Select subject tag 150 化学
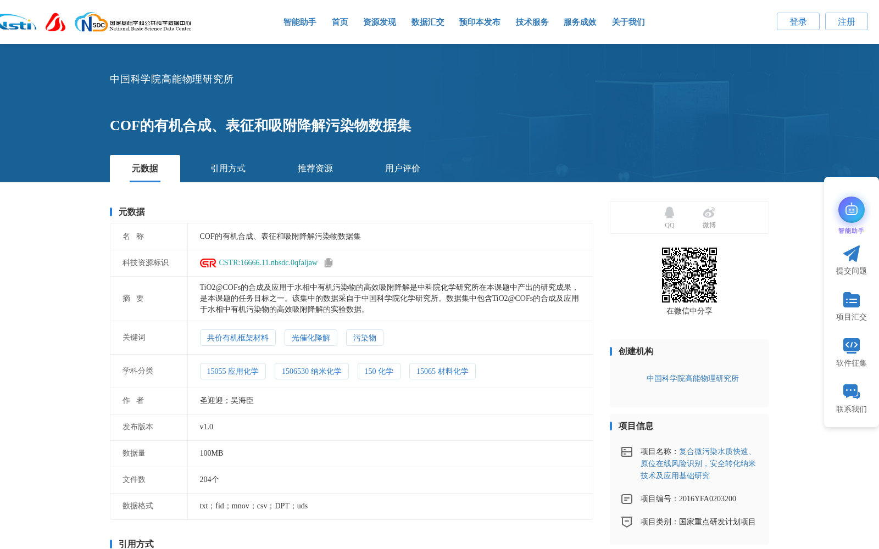Viewport: 879px width, 549px height. coord(379,371)
